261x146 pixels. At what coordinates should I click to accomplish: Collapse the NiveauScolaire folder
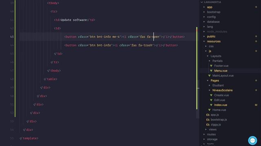pos(210,90)
